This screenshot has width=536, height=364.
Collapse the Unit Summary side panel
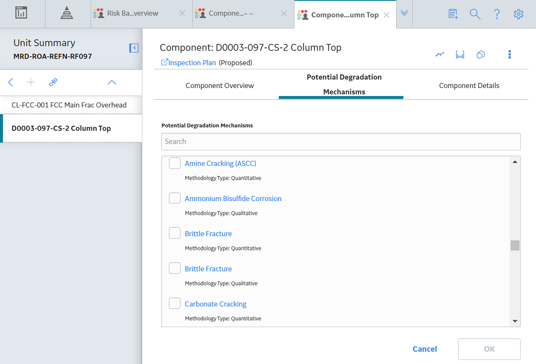(x=134, y=48)
